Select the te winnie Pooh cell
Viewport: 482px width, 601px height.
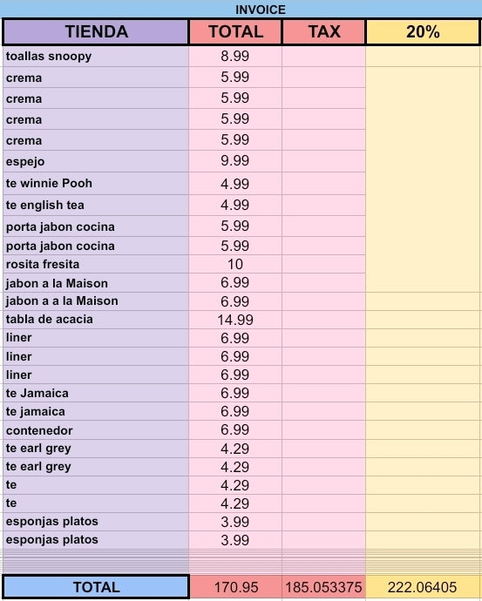pos(96,183)
